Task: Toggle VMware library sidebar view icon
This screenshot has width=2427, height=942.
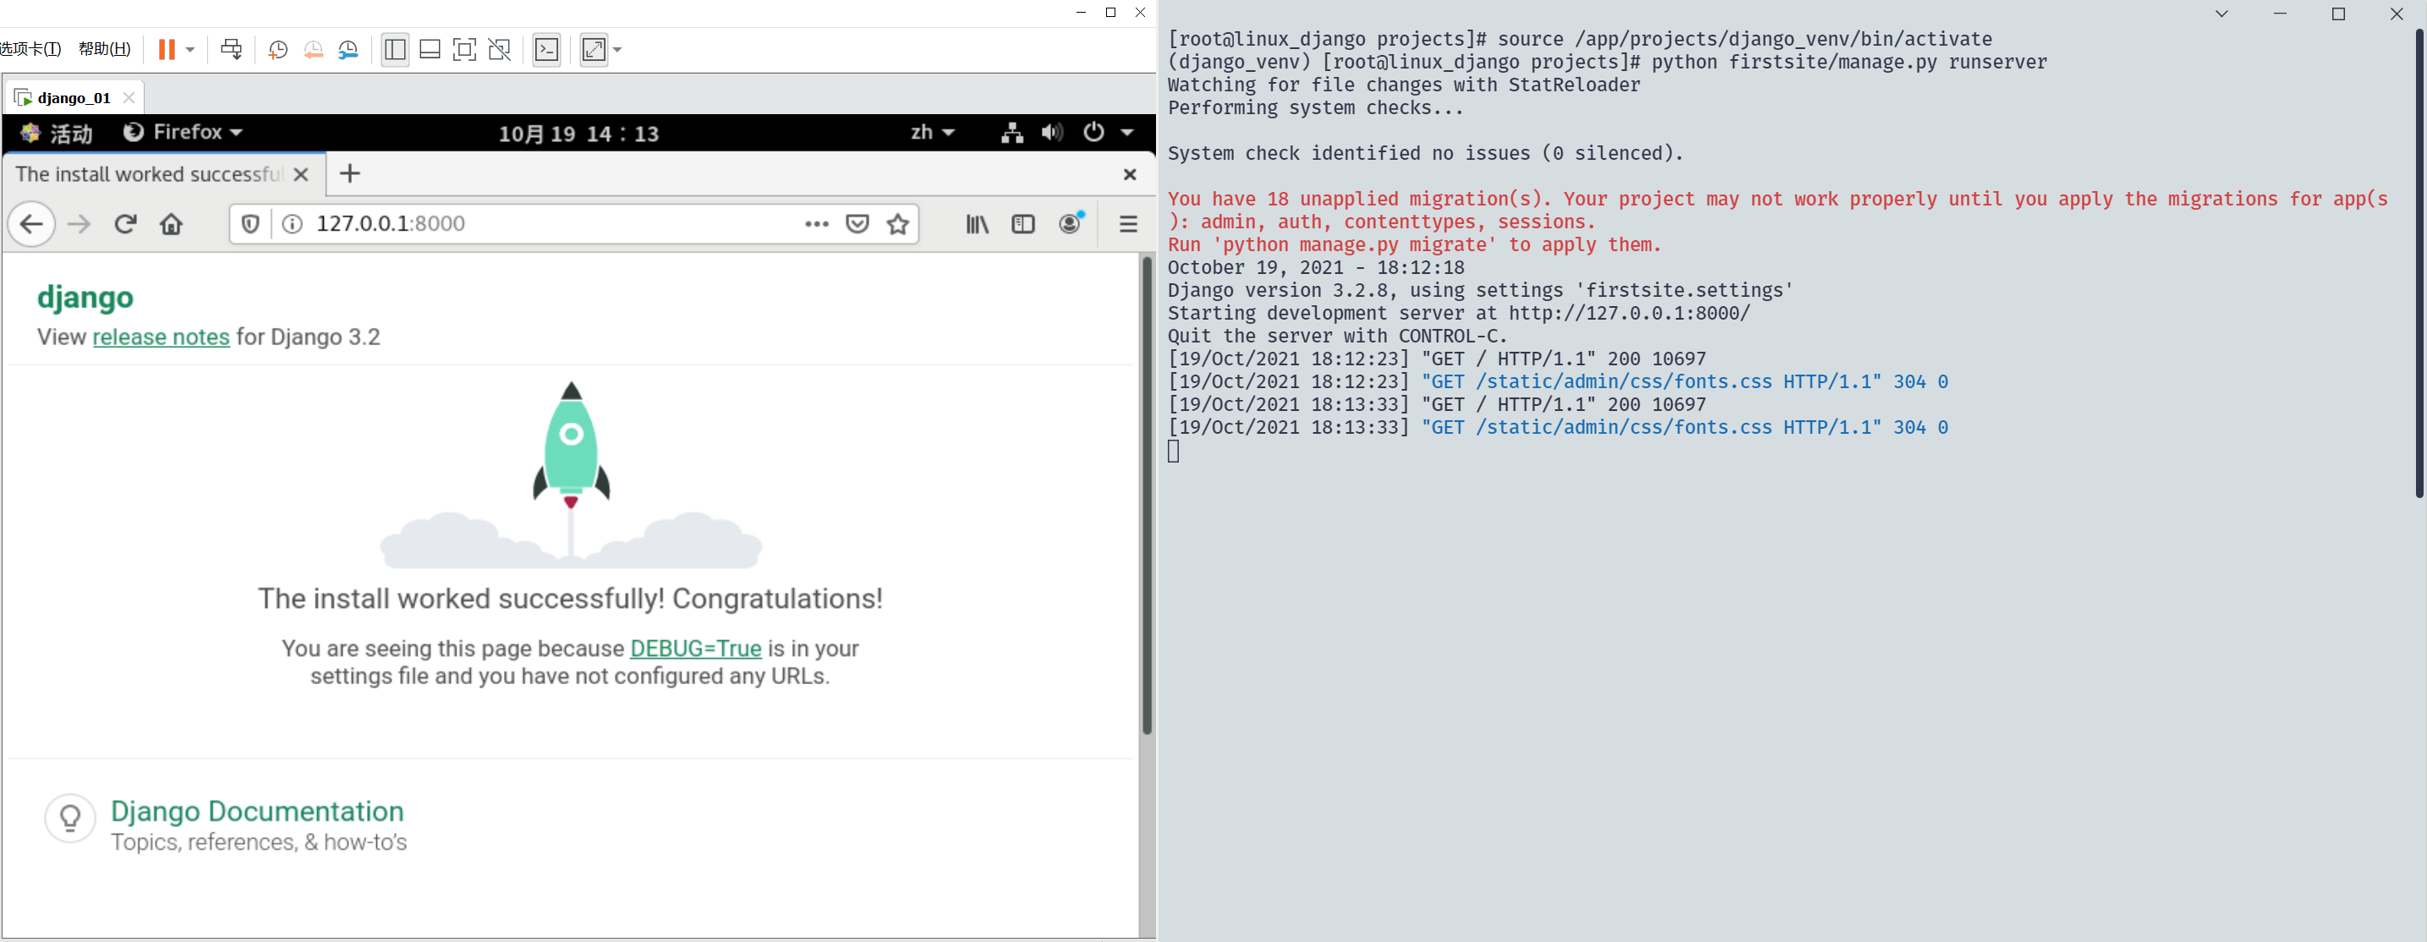Action: click(395, 50)
